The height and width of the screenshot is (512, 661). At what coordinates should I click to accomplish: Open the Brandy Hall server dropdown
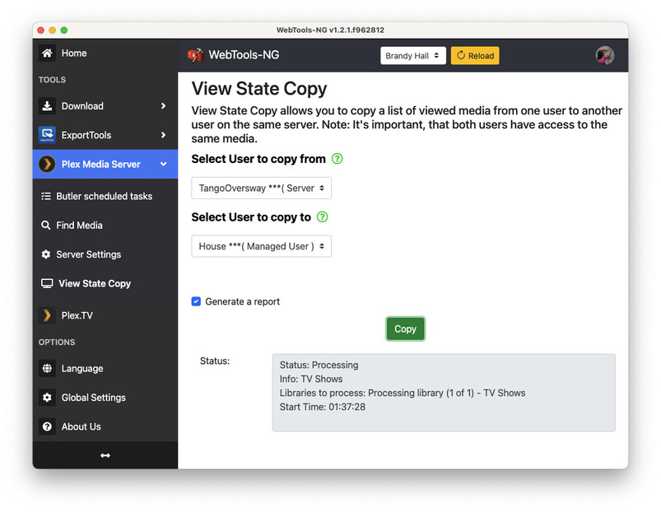click(x=413, y=56)
